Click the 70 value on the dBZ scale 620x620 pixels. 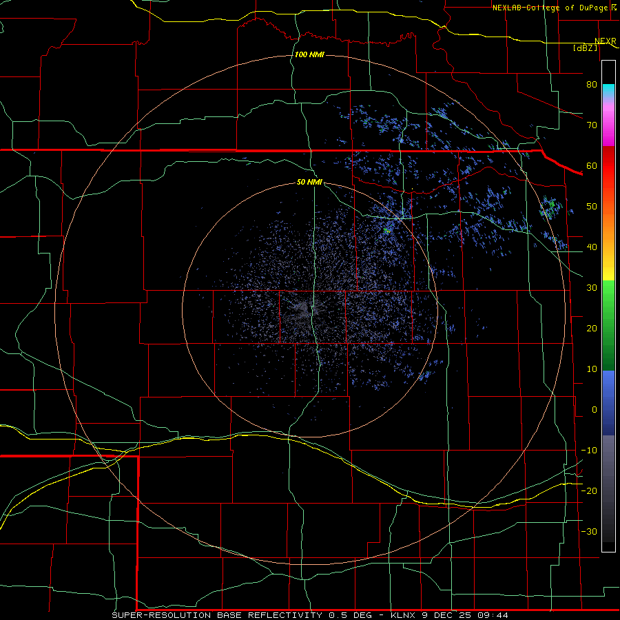[x=592, y=125]
